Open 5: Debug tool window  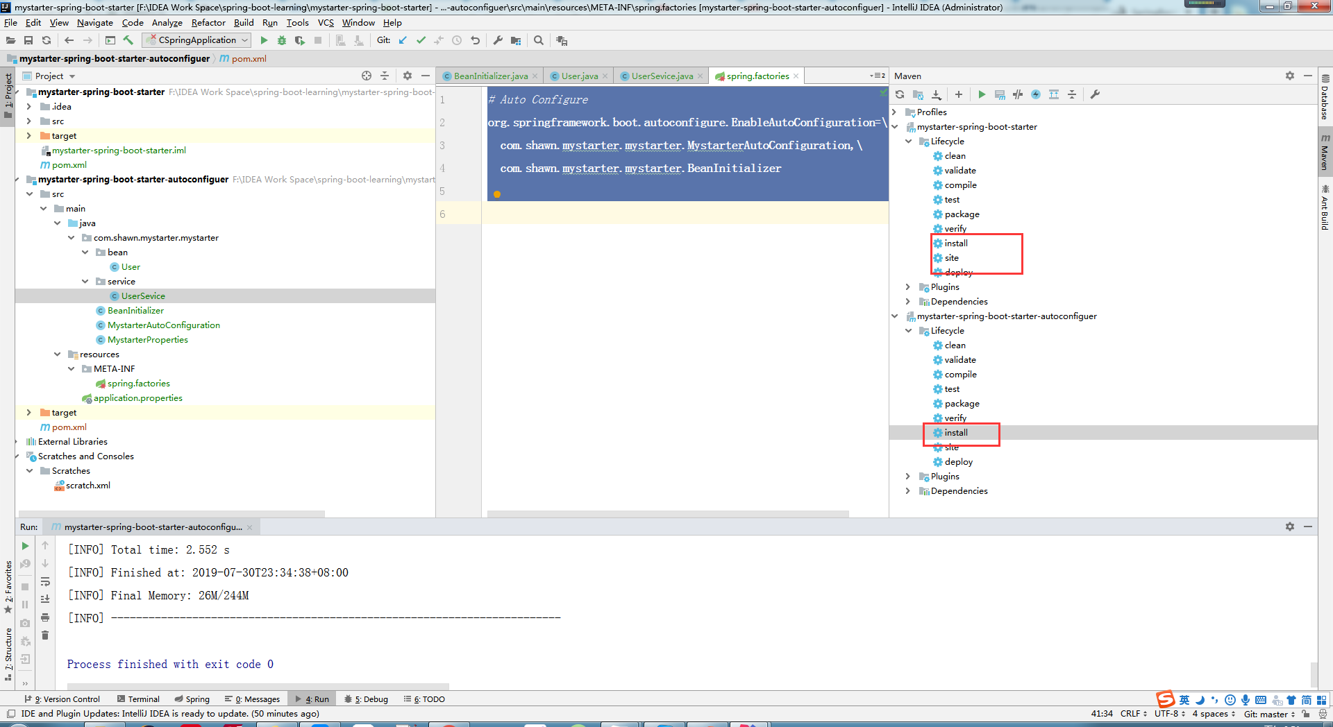click(366, 699)
